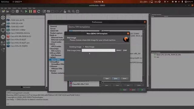Screen dimensions: 194x109
Task: Click New template at devices panel bottom
Action: (25, 87)
